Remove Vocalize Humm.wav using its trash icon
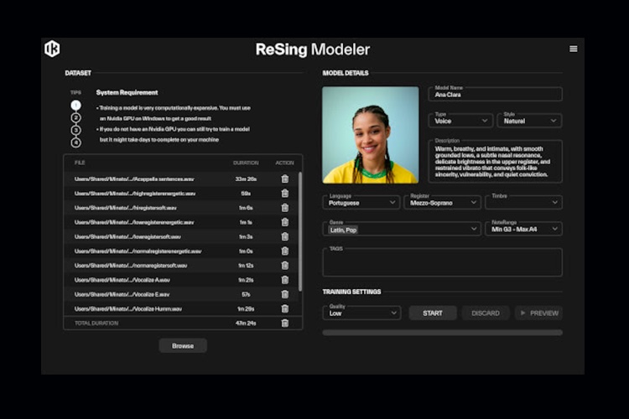 click(x=285, y=308)
